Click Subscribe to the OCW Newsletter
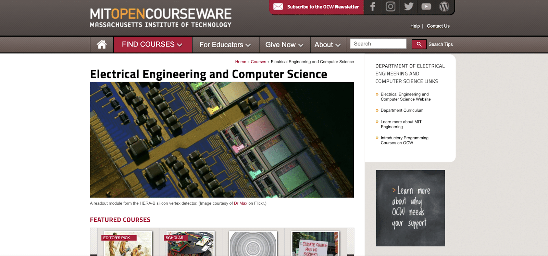The height and width of the screenshot is (256, 548). point(323,7)
